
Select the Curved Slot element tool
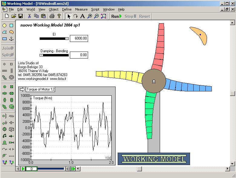tap(5, 77)
